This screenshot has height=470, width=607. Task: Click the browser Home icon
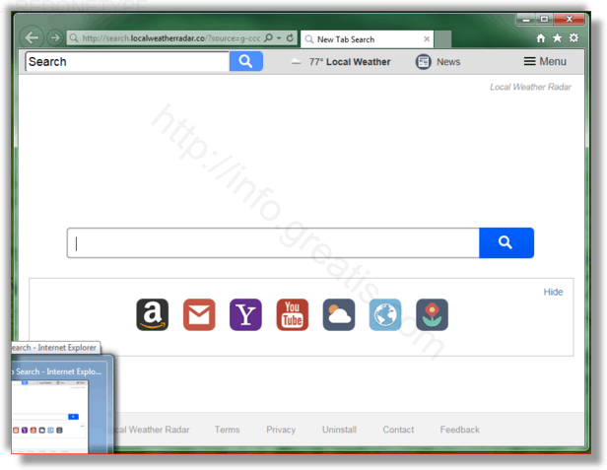pyautogui.click(x=541, y=38)
